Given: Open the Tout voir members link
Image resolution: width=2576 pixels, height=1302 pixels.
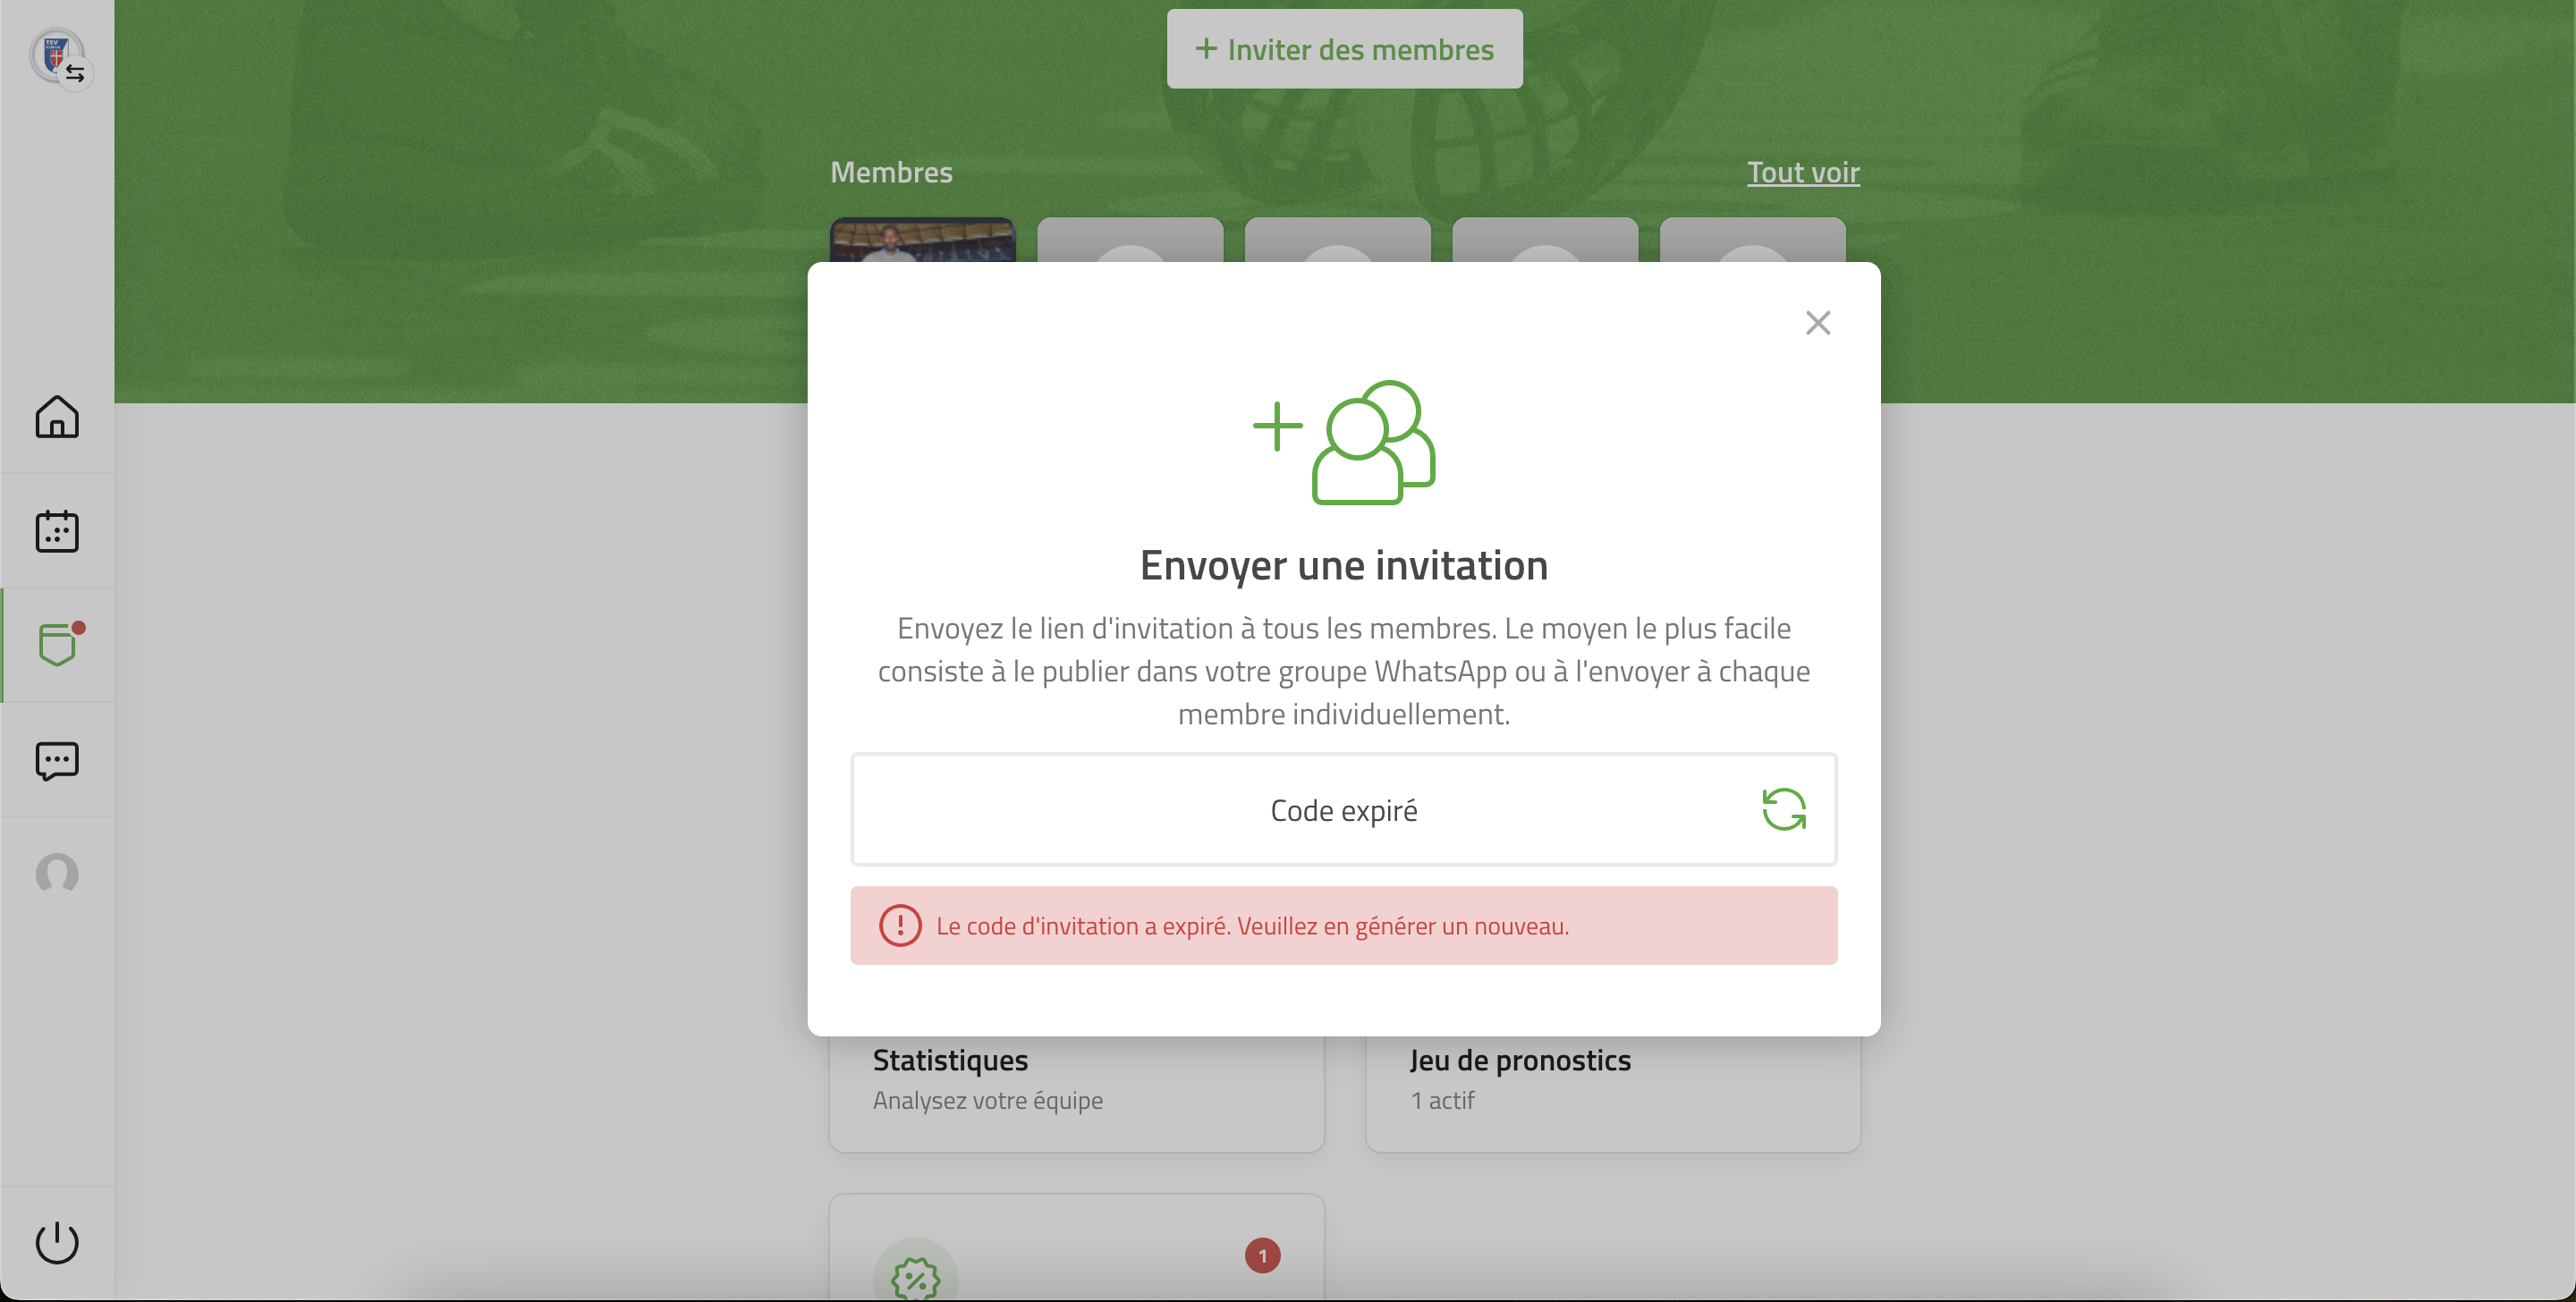Looking at the screenshot, I should tap(1803, 172).
